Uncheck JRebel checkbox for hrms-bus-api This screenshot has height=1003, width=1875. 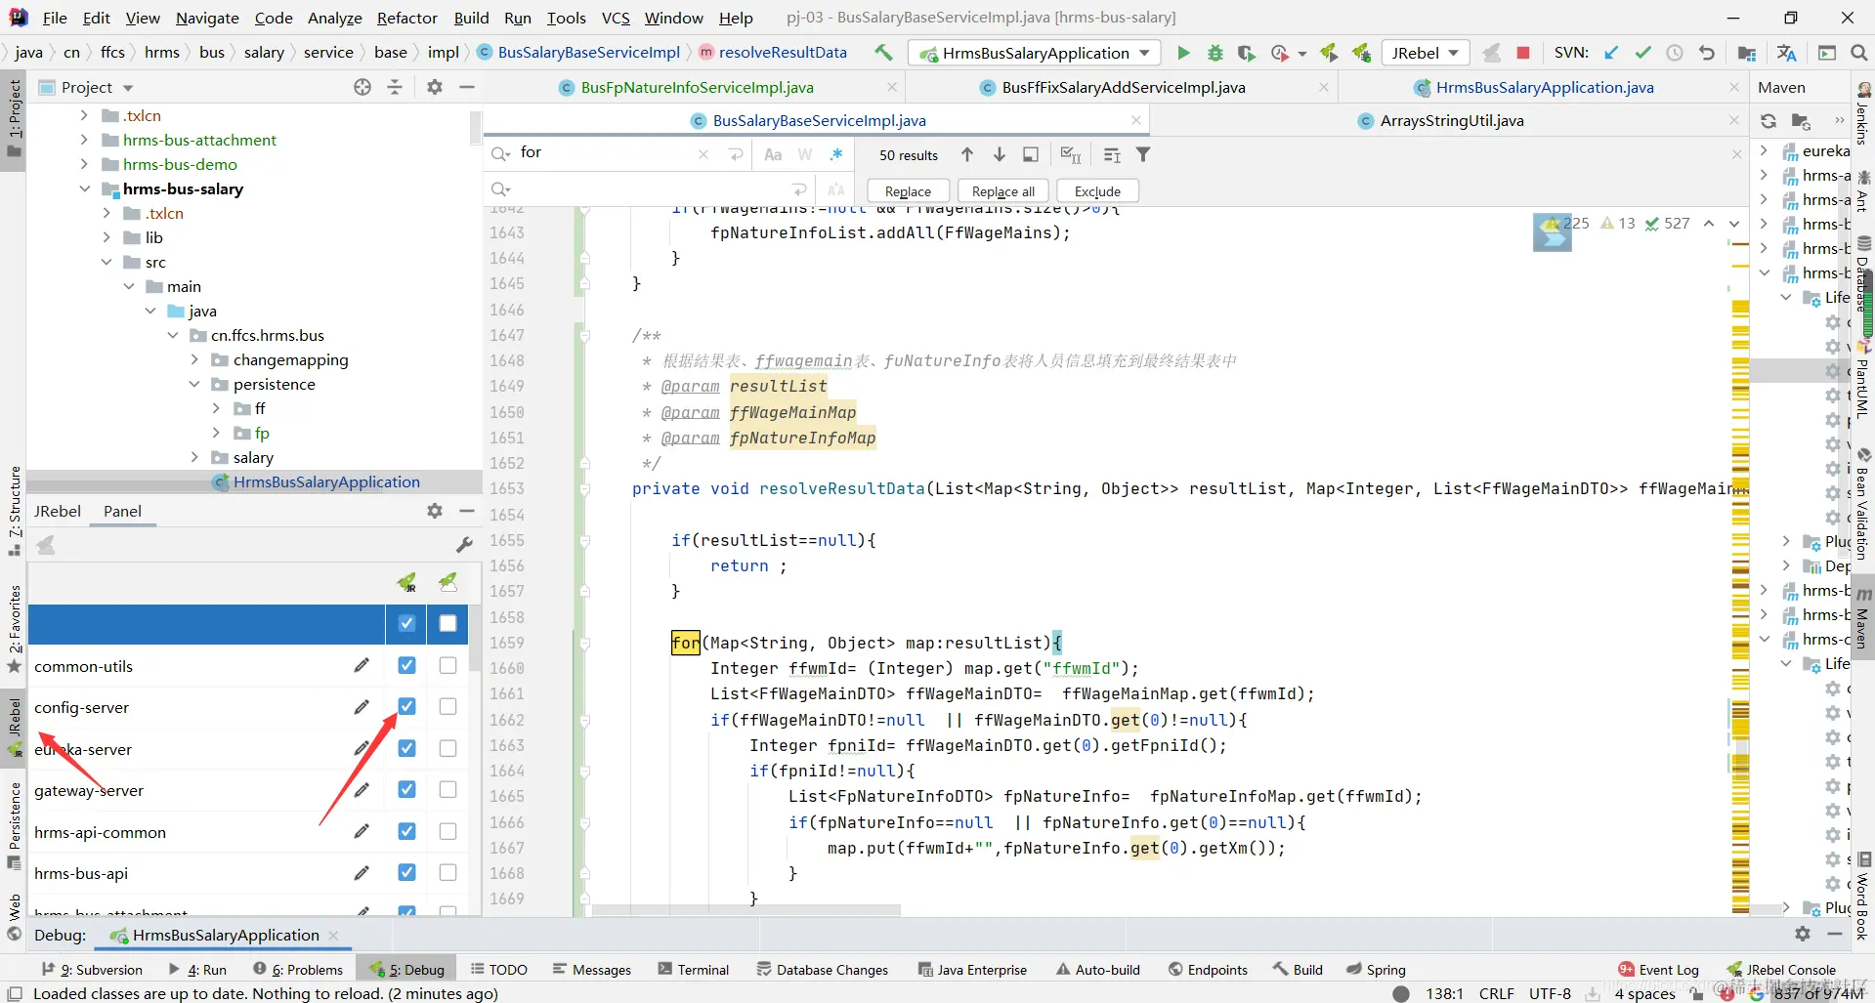(x=407, y=872)
